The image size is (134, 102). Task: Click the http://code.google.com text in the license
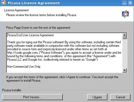tap(23, 53)
